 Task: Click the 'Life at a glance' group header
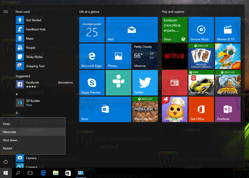click(89, 12)
